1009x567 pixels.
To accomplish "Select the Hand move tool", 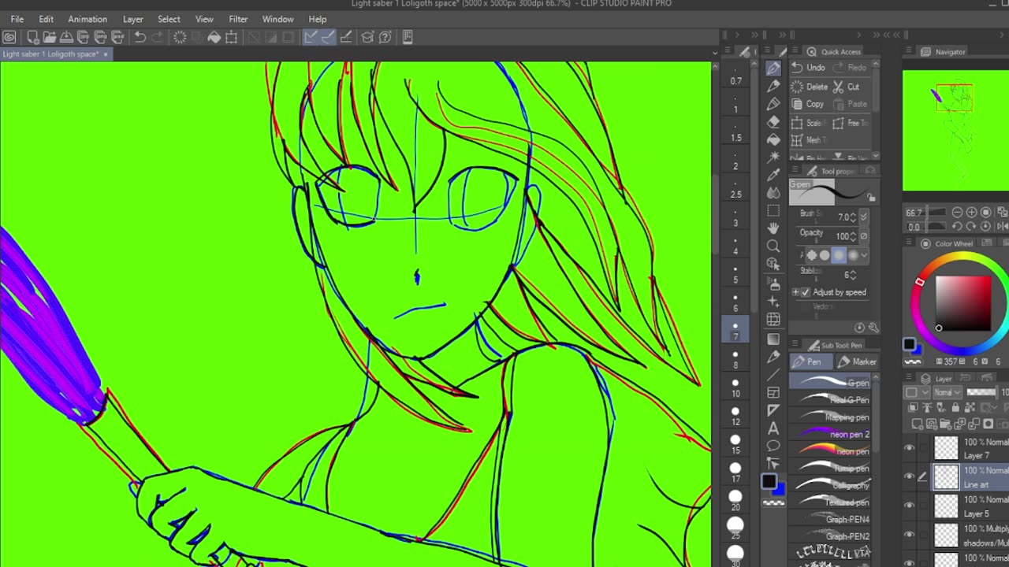I will pos(773,228).
